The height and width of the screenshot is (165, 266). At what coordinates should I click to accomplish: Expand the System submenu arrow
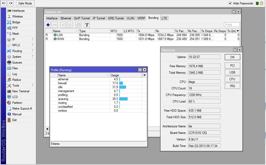pos(33,56)
